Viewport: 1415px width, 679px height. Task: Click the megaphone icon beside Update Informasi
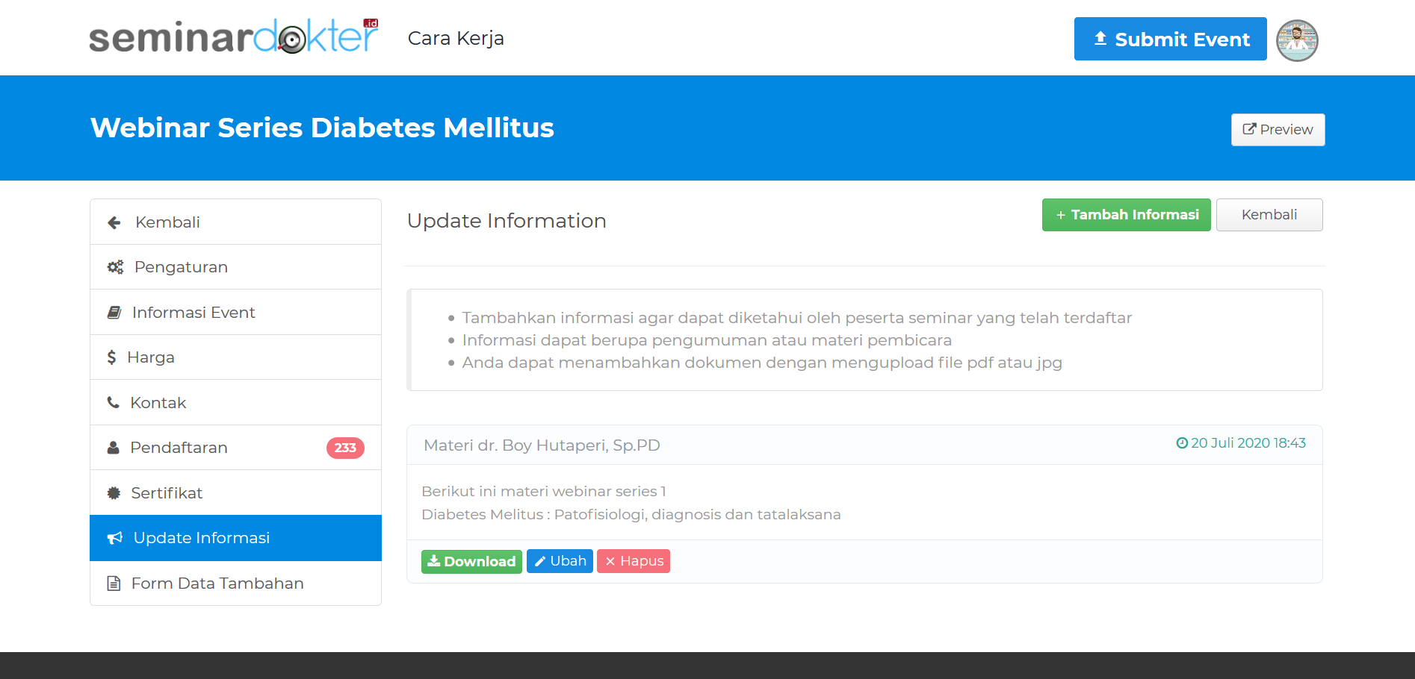click(114, 538)
